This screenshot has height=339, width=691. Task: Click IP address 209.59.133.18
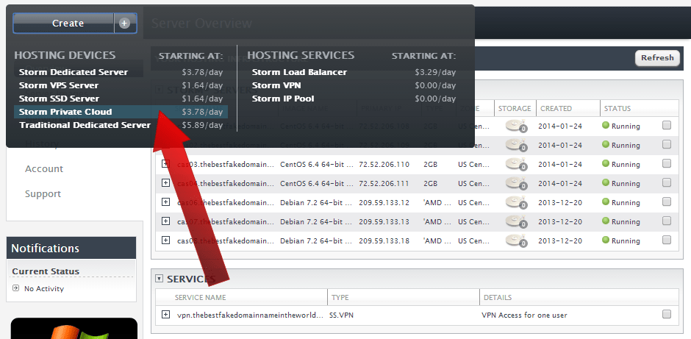point(384,241)
